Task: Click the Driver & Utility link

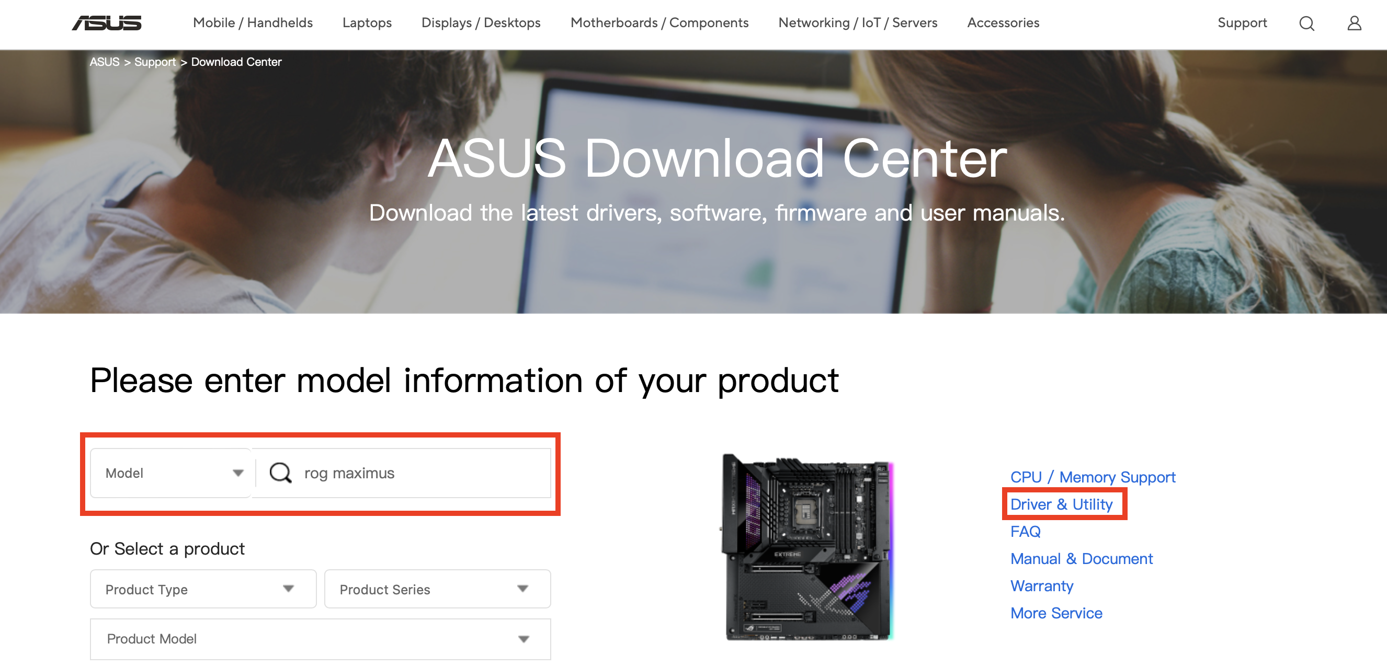Action: pos(1062,504)
